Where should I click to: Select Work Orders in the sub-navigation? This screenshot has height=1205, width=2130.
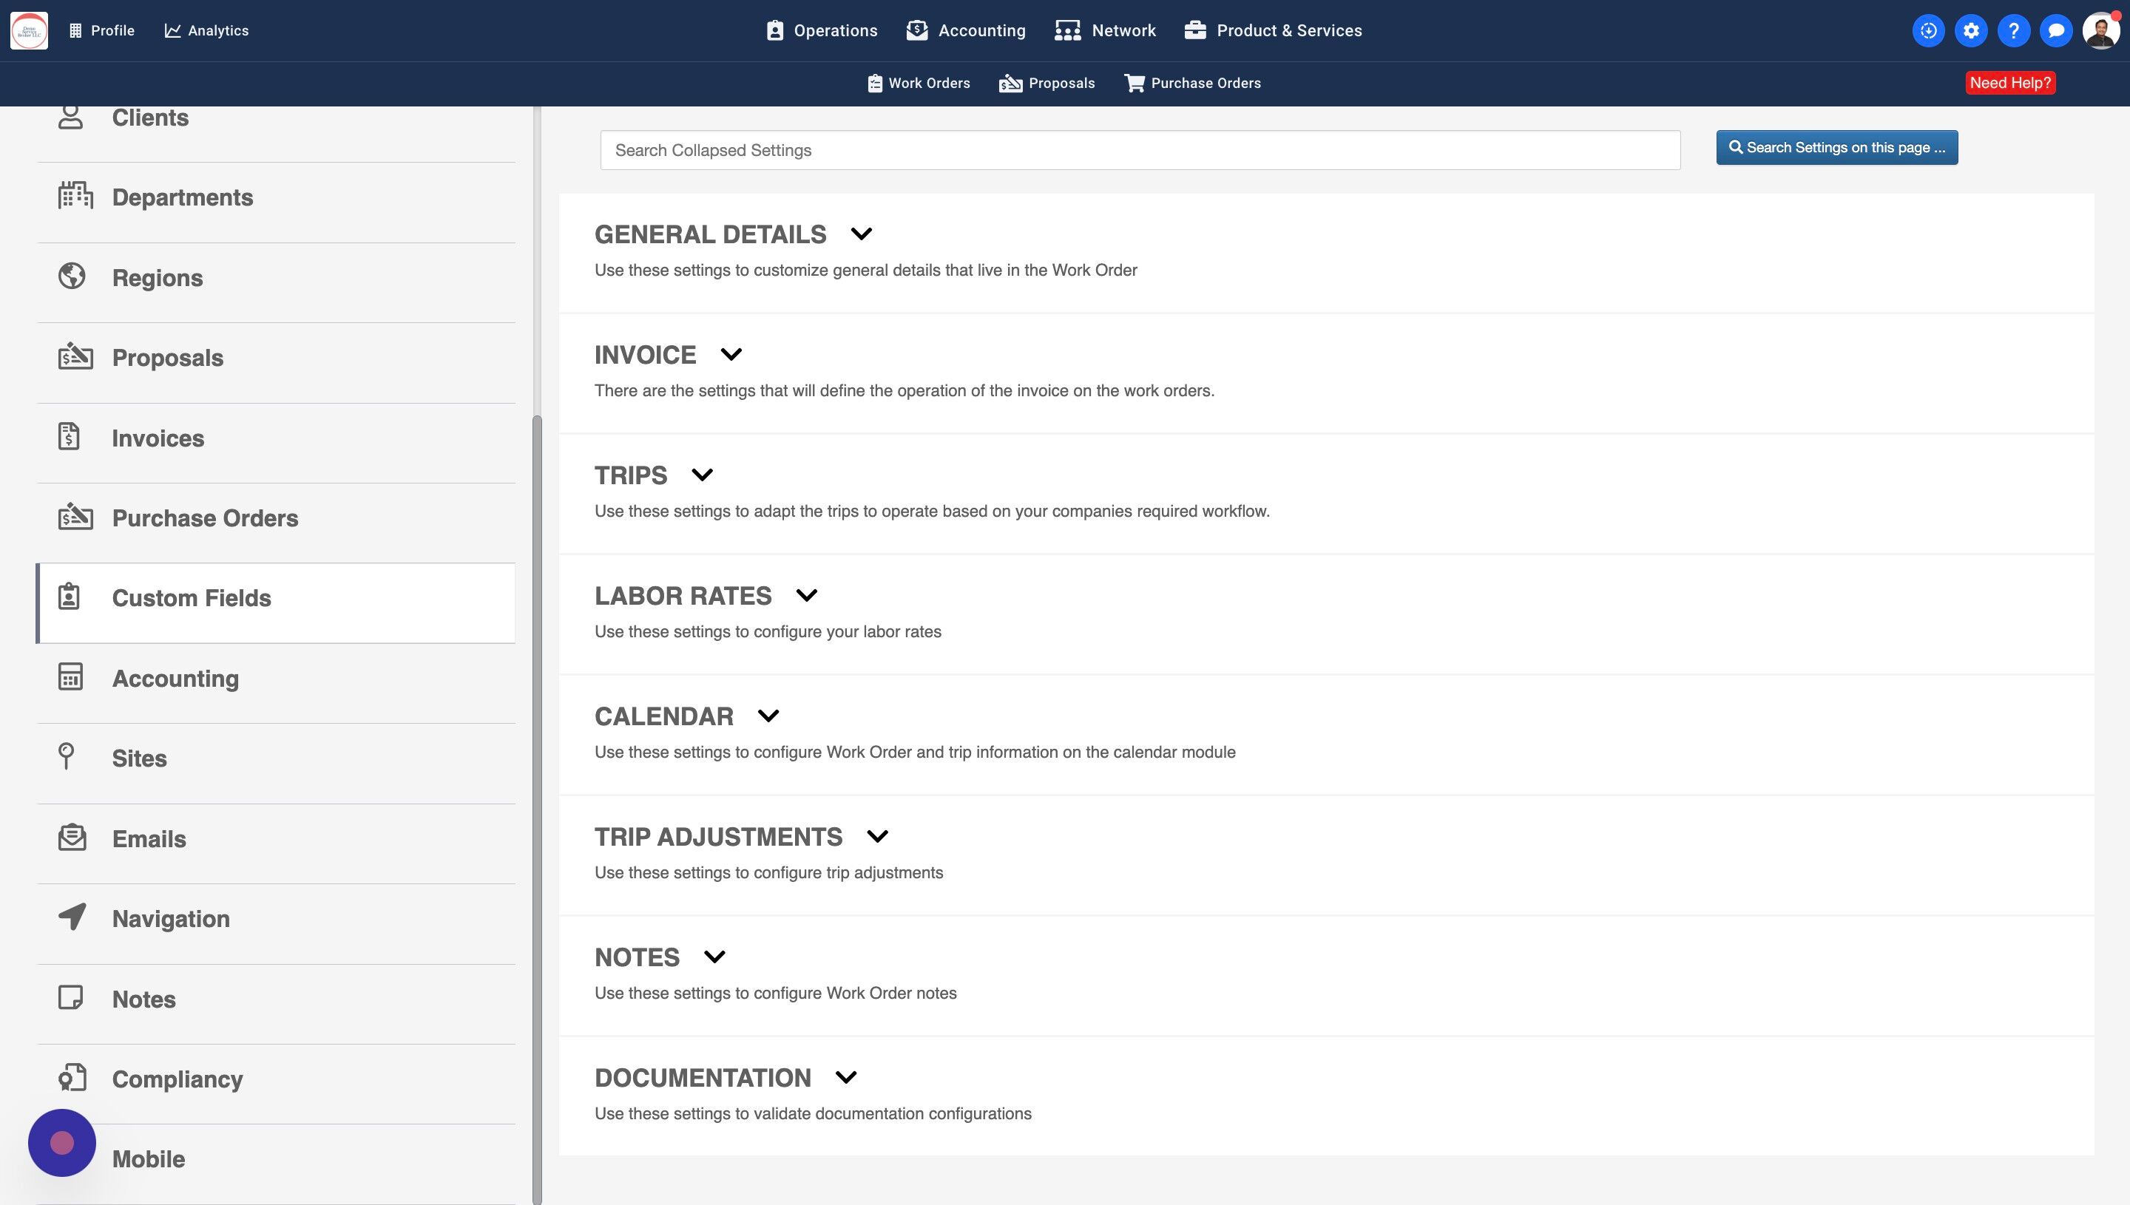pyautogui.click(x=918, y=83)
